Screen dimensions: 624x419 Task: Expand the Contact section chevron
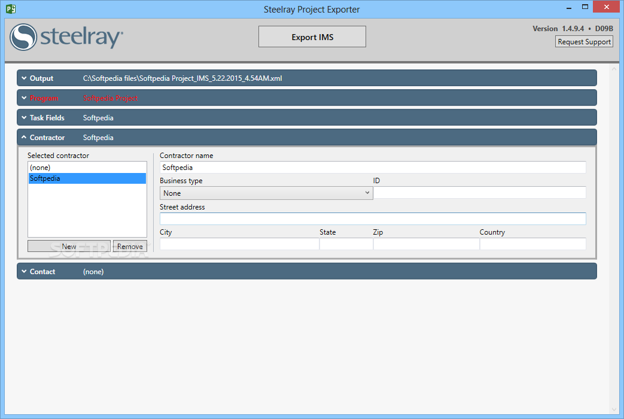tap(24, 271)
